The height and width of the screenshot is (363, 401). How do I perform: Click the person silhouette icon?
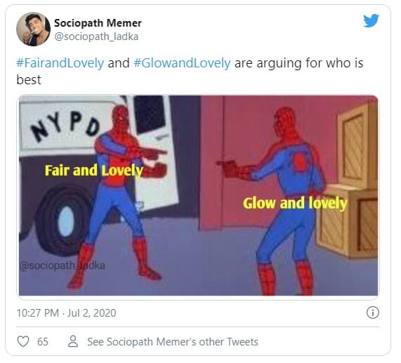pos(73,341)
